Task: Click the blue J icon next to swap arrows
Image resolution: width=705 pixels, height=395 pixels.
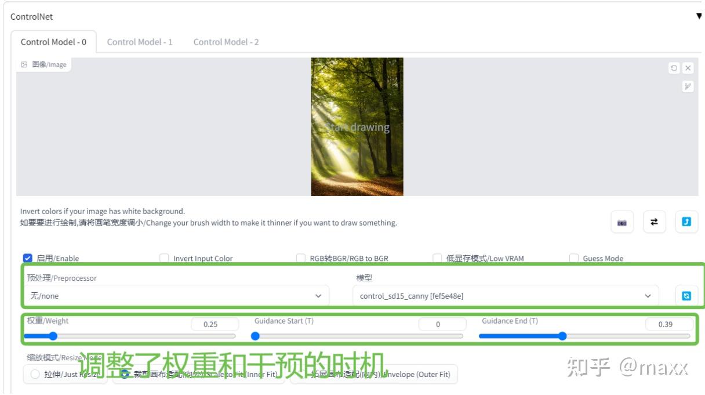Action: [x=687, y=221]
